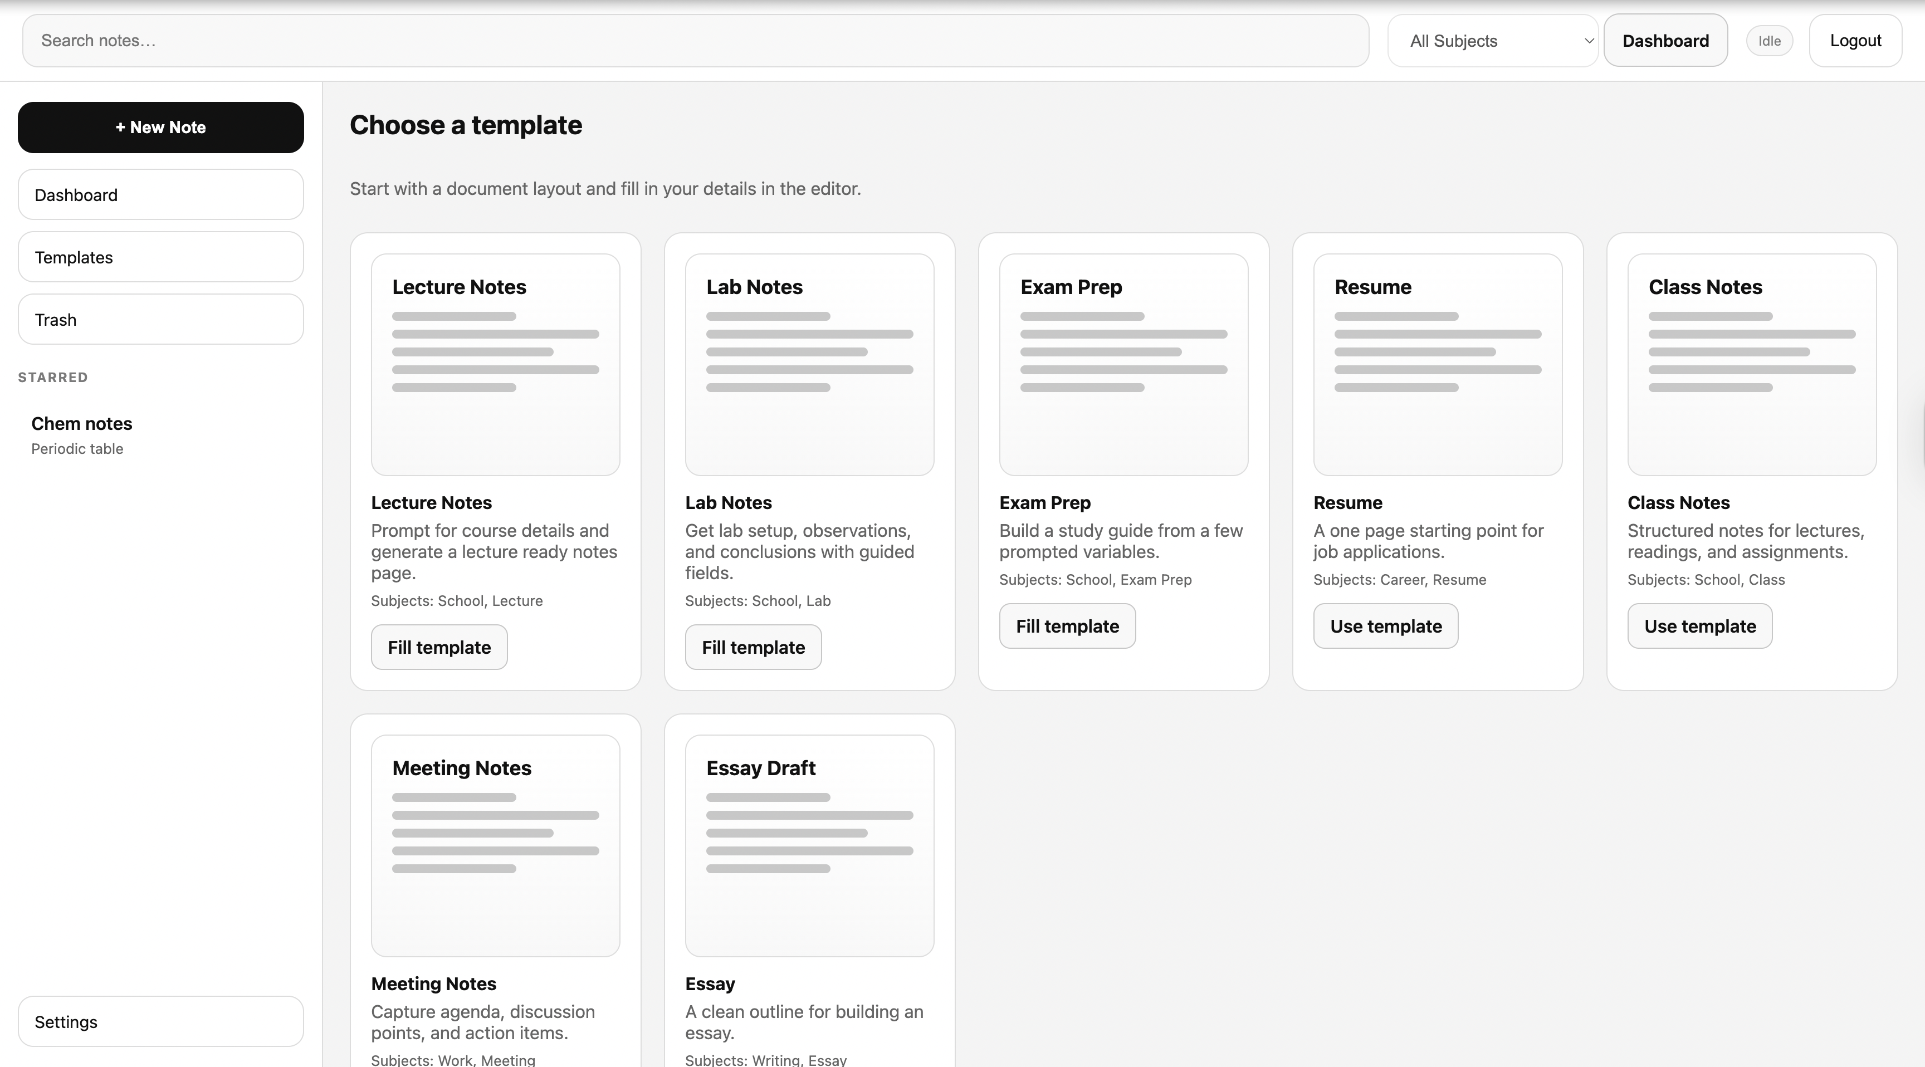This screenshot has width=1925, height=1067.
Task: Use template for Class Notes
Action: coord(1699,625)
